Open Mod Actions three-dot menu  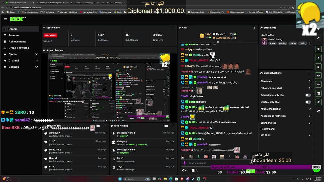coord(173,126)
